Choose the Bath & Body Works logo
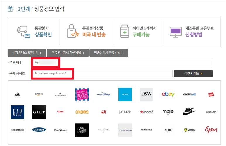The width and height of the screenshot is (226, 146). pyautogui.click(x=82, y=94)
